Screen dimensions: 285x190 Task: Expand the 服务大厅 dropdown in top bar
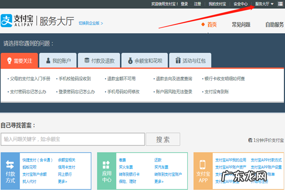[264, 4]
